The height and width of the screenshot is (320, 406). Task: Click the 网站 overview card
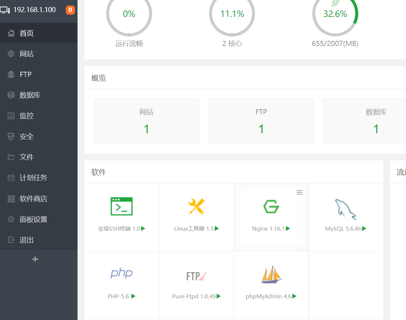(146, 121)
